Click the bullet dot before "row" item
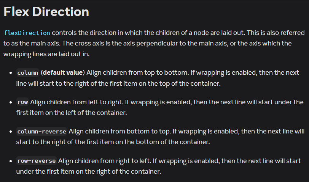The image size is (309, 182). click(x=11, y=102)
